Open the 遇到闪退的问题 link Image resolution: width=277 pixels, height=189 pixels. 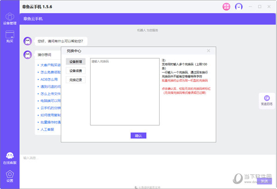coord(50,86)
